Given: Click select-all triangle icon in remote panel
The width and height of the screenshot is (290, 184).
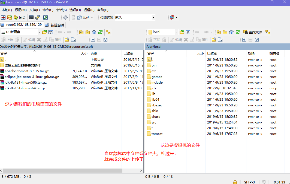Looking at the screenshot, I should point(257,40).
